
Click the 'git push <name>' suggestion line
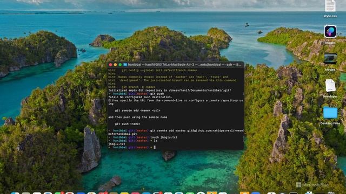coord(128,124)
